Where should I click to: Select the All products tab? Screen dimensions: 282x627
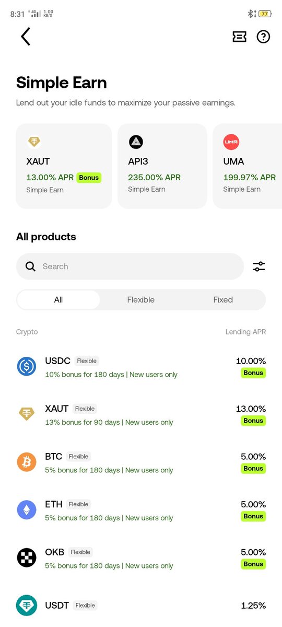pos(58,300)
